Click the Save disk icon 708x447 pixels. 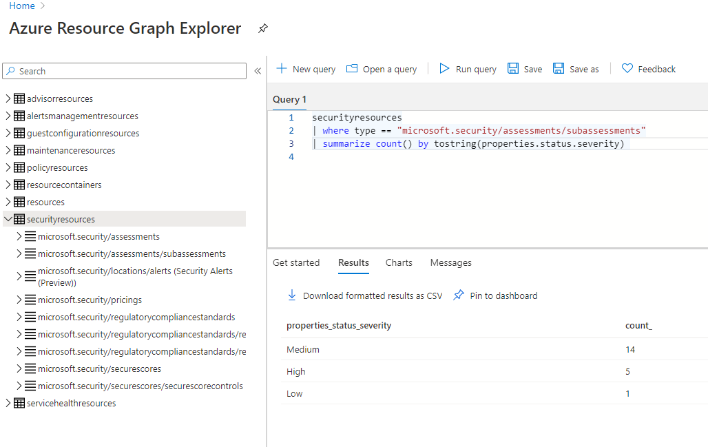coord(513,69)
